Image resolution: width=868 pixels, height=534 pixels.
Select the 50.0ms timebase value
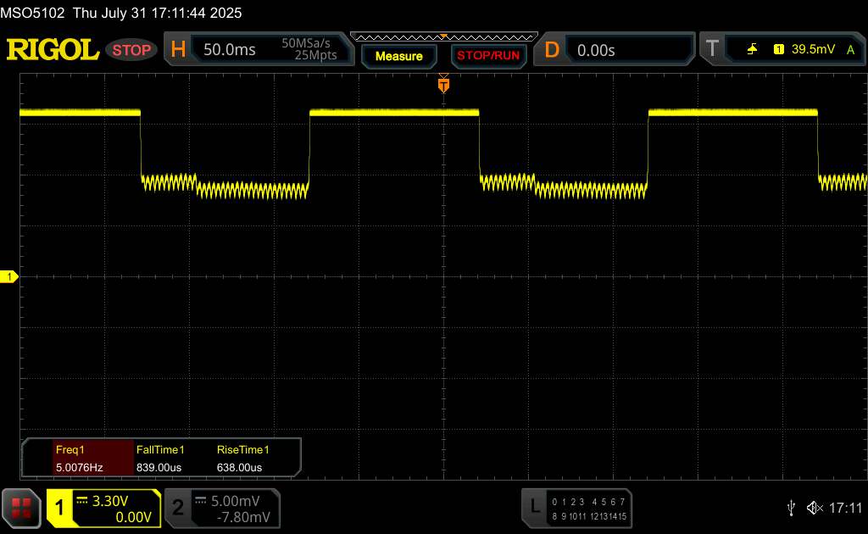click(229, 50)
